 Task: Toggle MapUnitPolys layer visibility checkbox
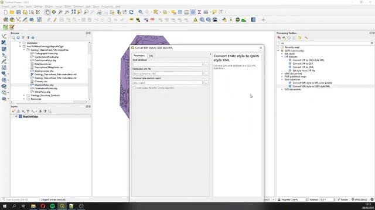point(16,117)
